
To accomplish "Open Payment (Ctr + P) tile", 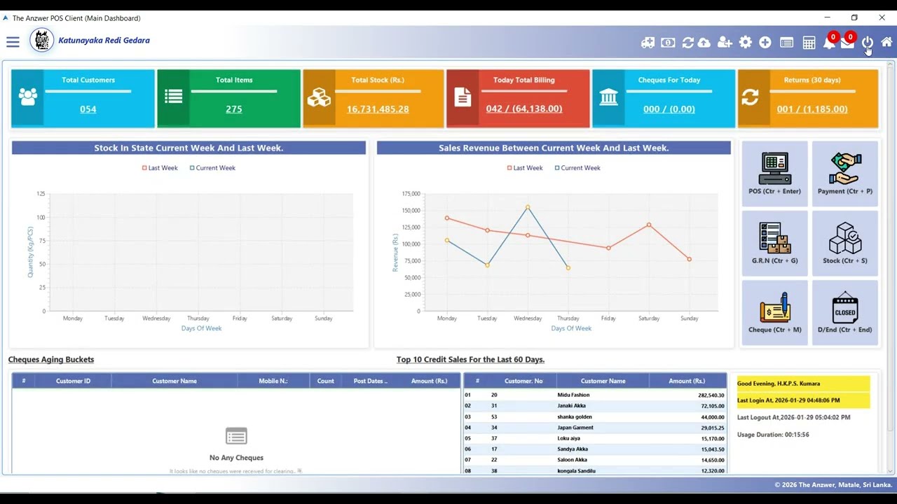I will pos(844,174).
